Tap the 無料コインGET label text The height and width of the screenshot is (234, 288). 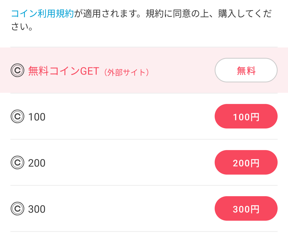point(64,71)
